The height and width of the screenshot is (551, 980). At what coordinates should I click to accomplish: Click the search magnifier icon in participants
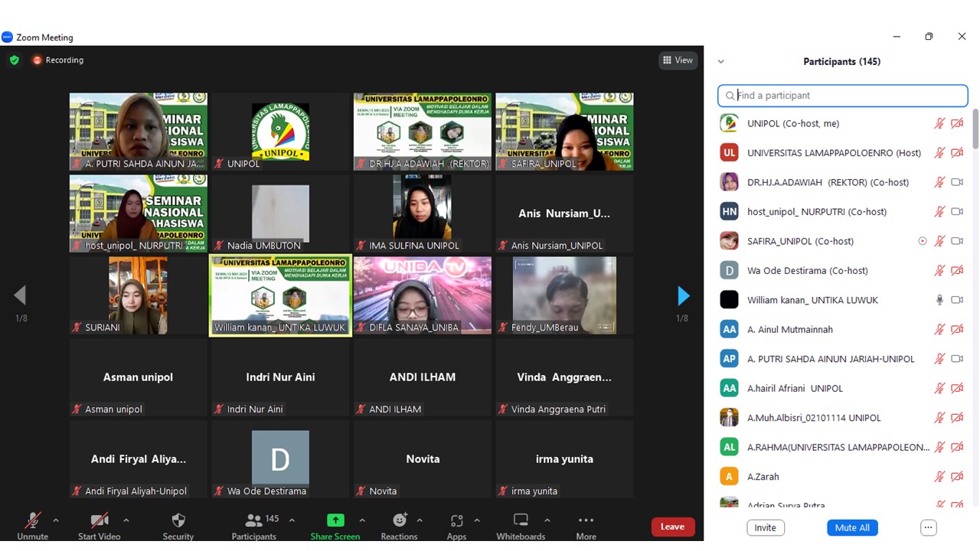(x=730, y=96)
